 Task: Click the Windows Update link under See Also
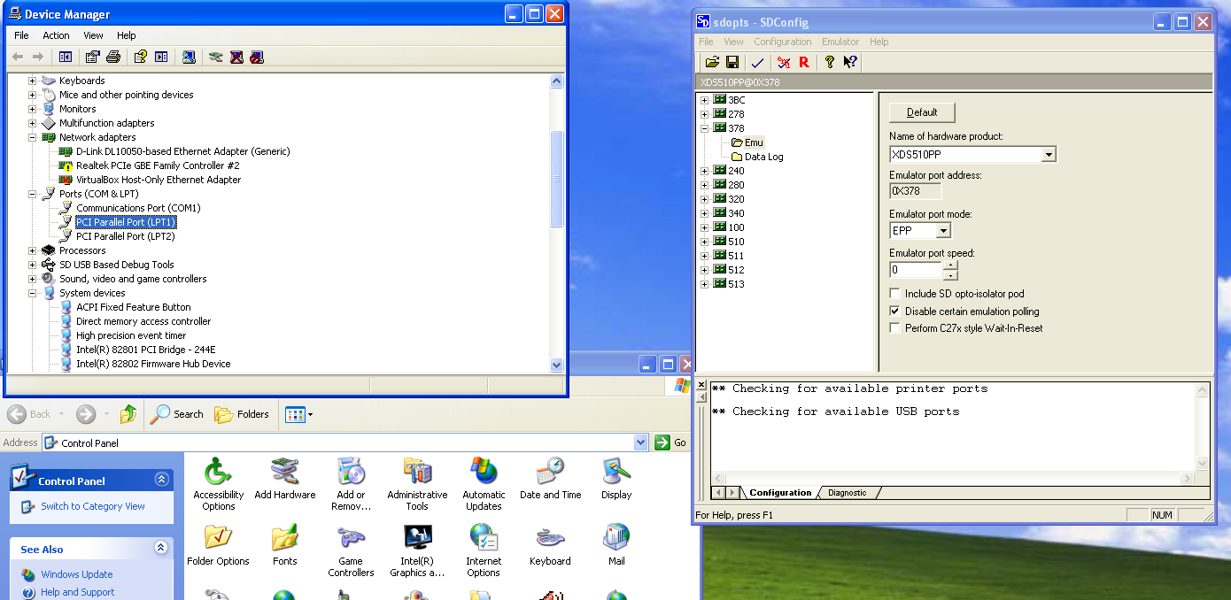pos(77,574)
